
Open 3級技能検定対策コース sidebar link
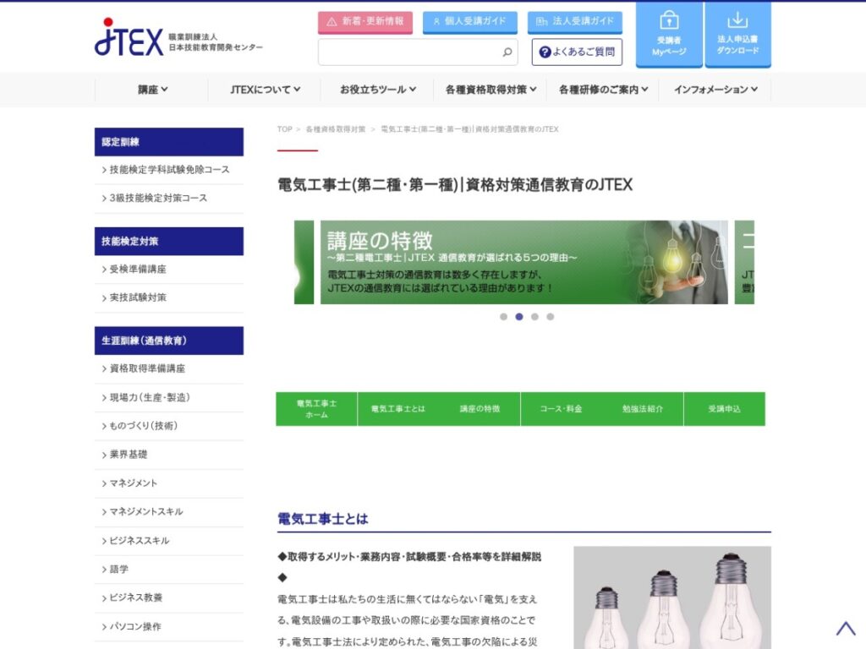point(169,198)
